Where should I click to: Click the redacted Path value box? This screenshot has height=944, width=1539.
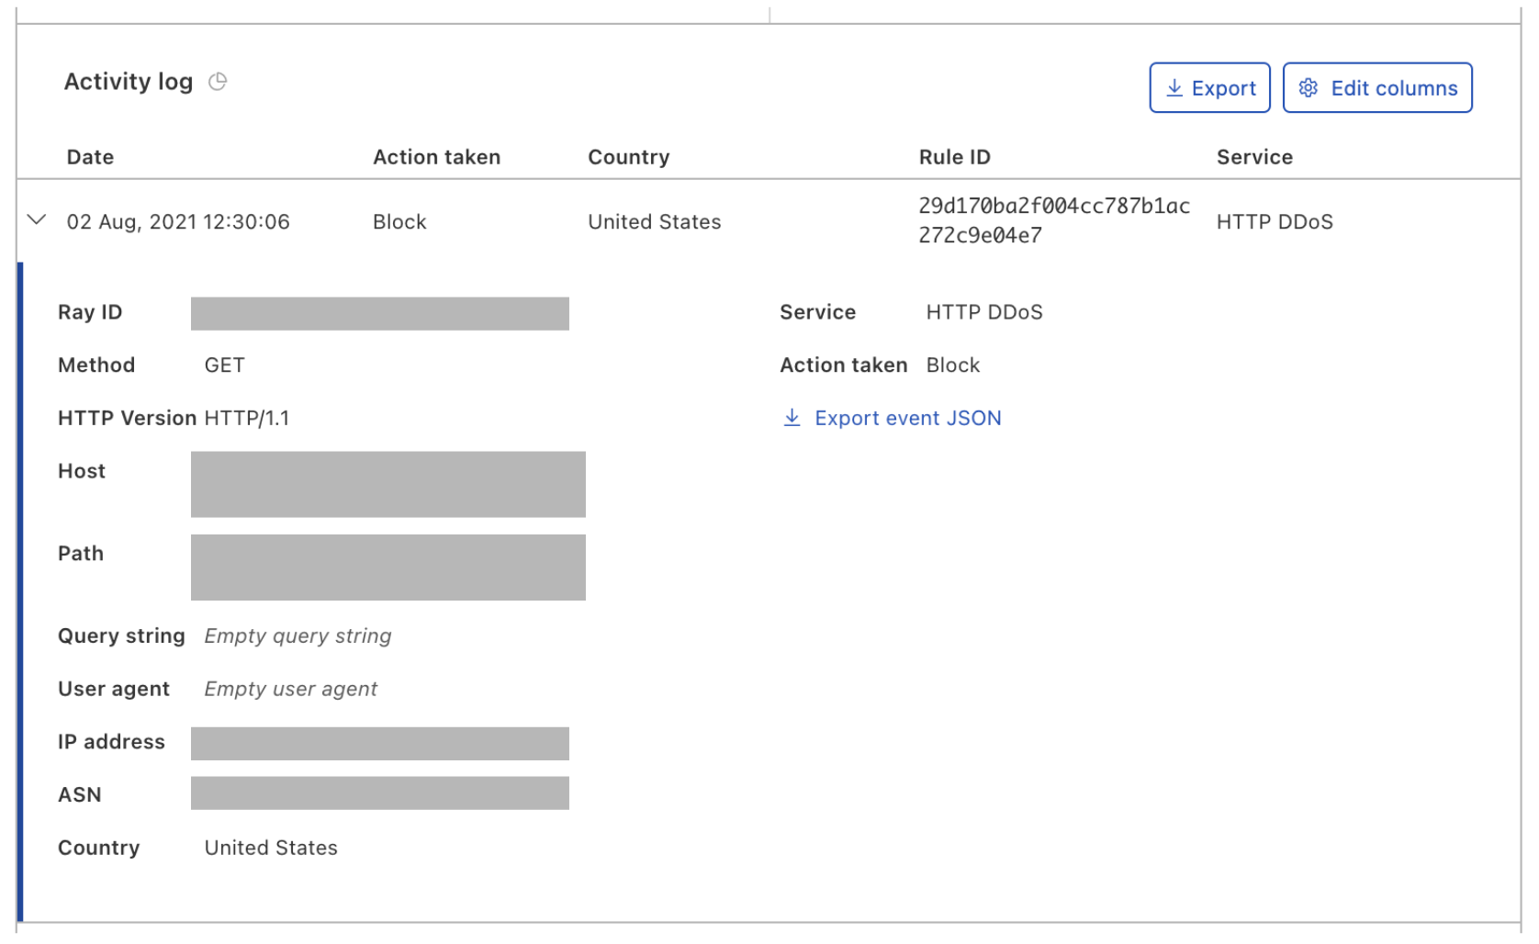coord(388,568)
